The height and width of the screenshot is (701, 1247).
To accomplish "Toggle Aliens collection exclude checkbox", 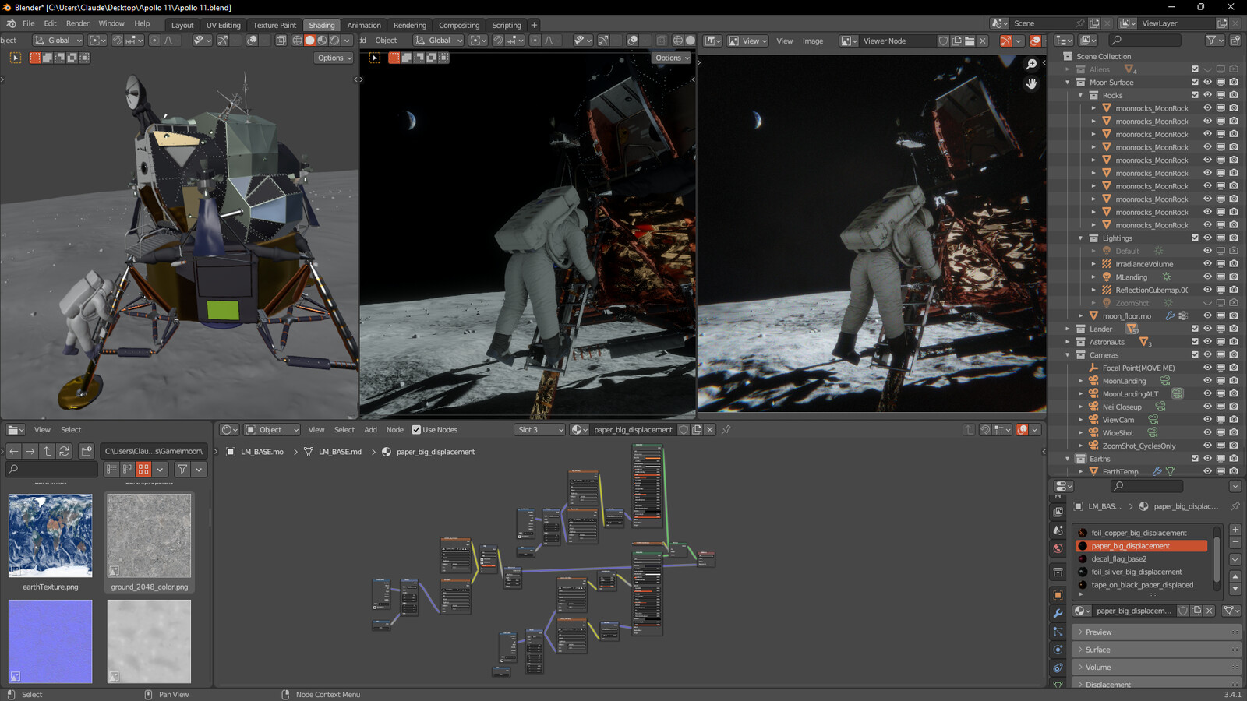I will (x=1195, y=69).
